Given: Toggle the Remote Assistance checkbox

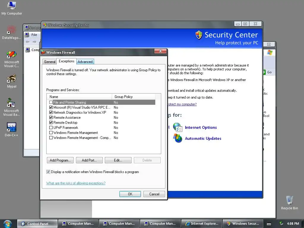Looking at the screenshot, I should coord(51,117).
